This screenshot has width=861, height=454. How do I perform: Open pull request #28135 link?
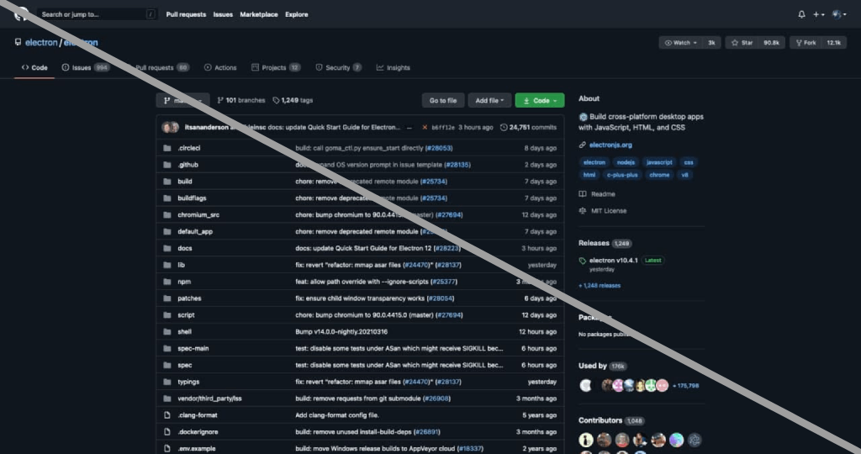(x=457, y=165)
